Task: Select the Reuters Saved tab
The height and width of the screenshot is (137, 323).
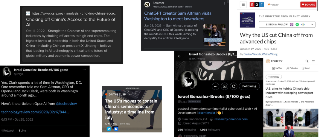Action: point(305,68)
